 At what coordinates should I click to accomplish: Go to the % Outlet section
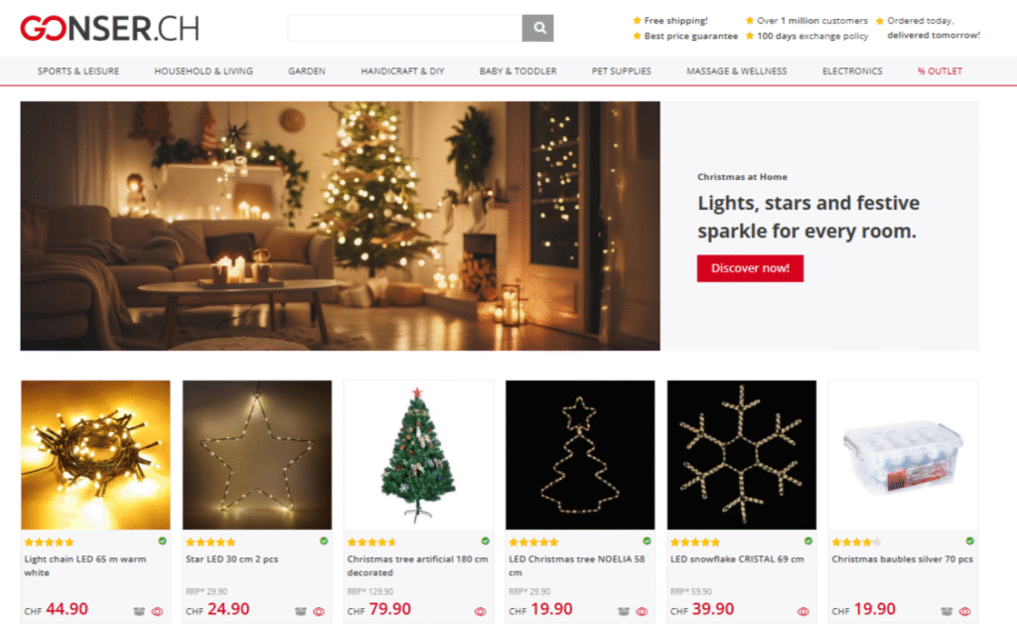[x=940, y=72]
